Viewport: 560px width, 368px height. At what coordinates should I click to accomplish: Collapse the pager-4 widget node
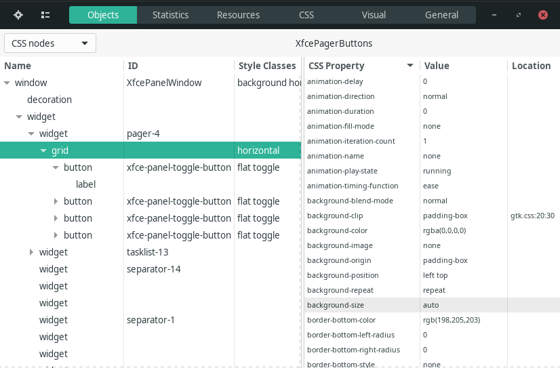(31, 134)
